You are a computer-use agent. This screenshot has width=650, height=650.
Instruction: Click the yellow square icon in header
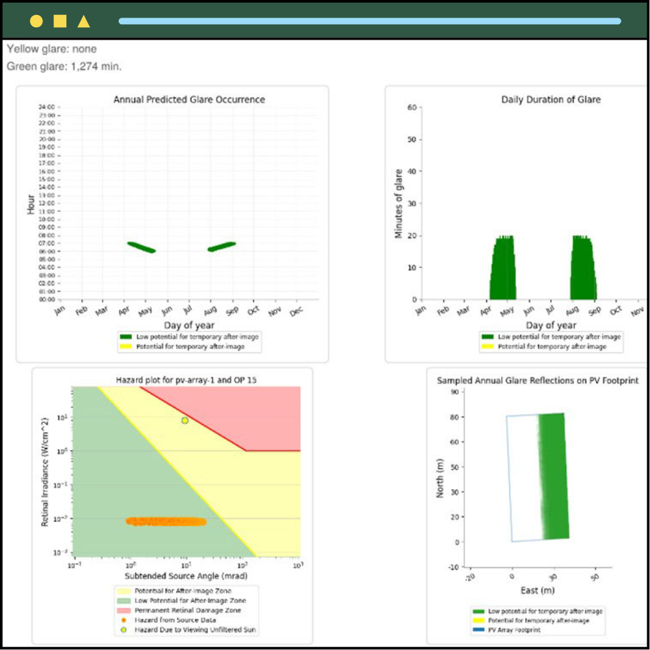tap(60, 21)
